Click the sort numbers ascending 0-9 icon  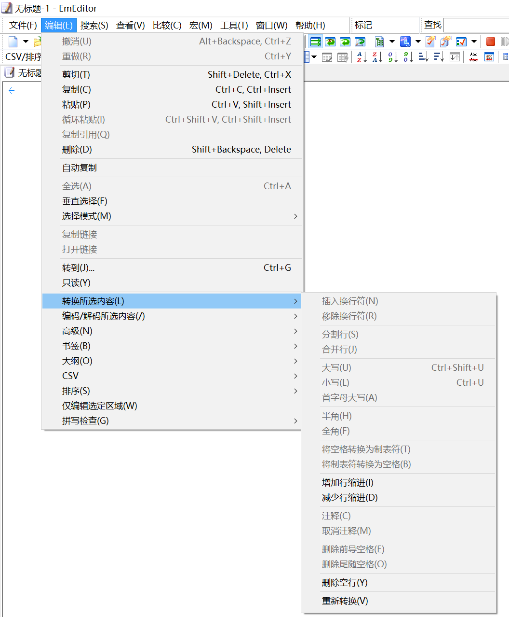pyautogui.click(x=393, y=57)
